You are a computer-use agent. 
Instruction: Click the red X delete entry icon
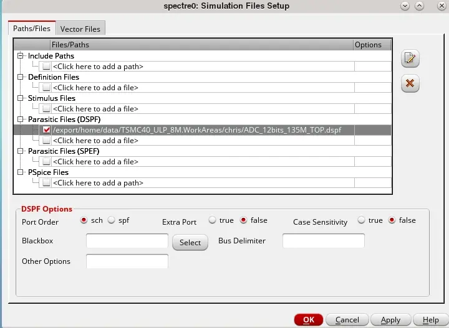point(410,83)
